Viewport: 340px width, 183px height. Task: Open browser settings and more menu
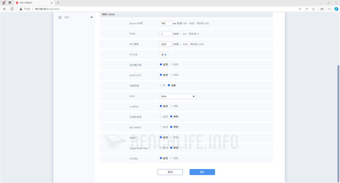click(329, 9)
